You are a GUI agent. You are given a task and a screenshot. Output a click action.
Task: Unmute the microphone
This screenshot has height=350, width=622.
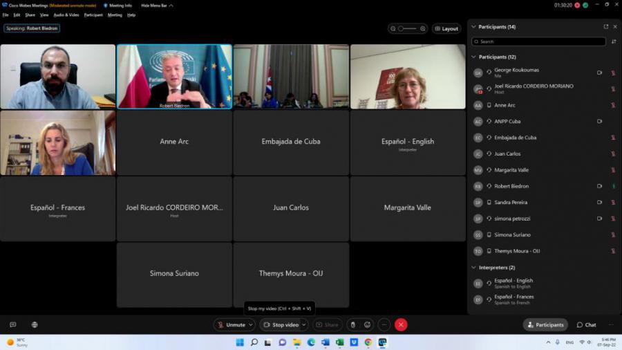point(231,324)
